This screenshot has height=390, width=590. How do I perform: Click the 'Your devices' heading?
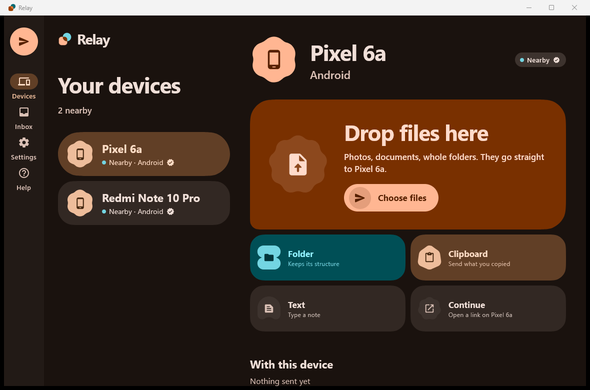119,86
